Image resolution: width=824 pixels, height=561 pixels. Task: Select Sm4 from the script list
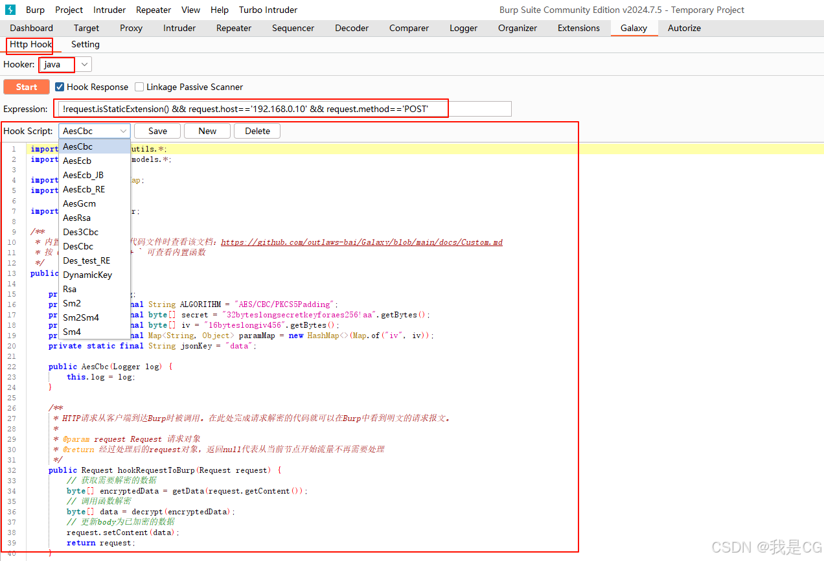[95, 332]
